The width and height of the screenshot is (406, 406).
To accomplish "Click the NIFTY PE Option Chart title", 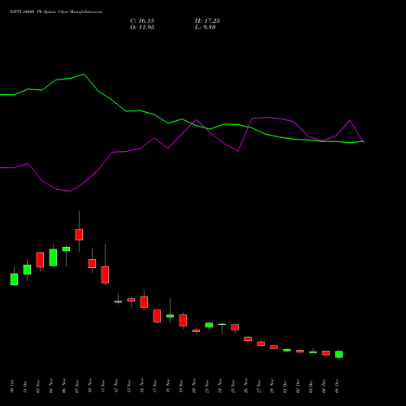I will coord(56,12).
